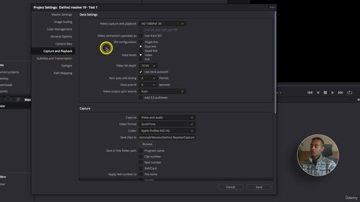Select Video data levels option
Screen dimensions: 360x202
pyautogui.click(x=141, y=55)
